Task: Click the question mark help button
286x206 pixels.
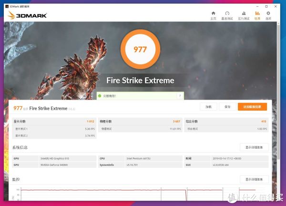Action: point(180,96)
